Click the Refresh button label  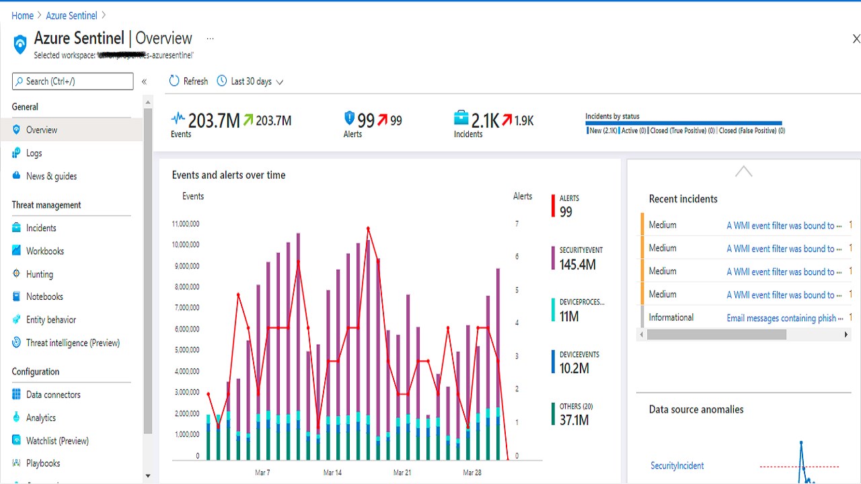[x=196, y=81]
